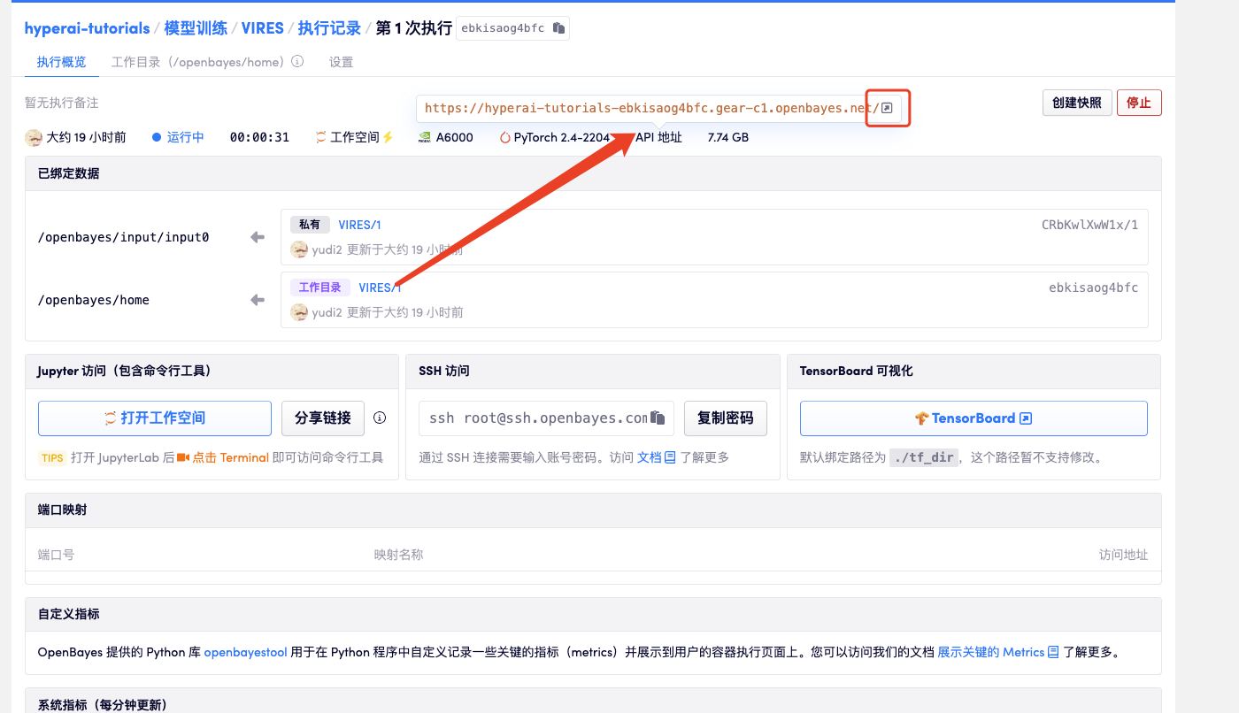Copy the SSH command with the clipboard icon

click(658, 418)
